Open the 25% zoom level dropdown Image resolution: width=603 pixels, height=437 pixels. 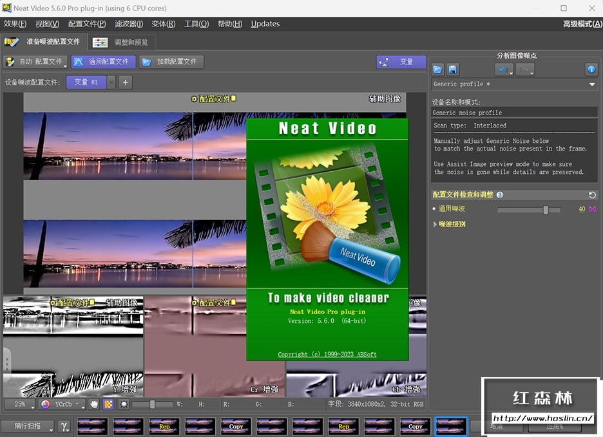[x=20, y=404]
